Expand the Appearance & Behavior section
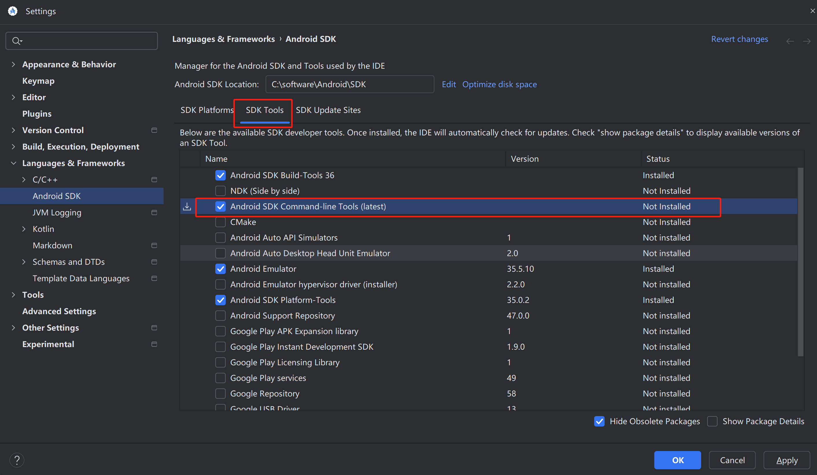The image size is (817, 475). [x=13, y=64]
